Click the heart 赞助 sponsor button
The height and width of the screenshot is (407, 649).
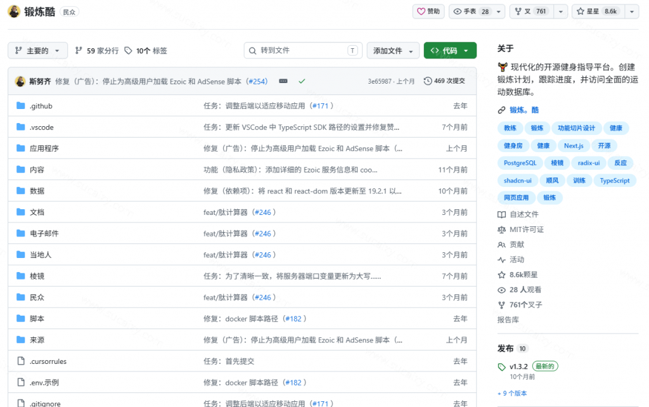[x=428, y=11]
